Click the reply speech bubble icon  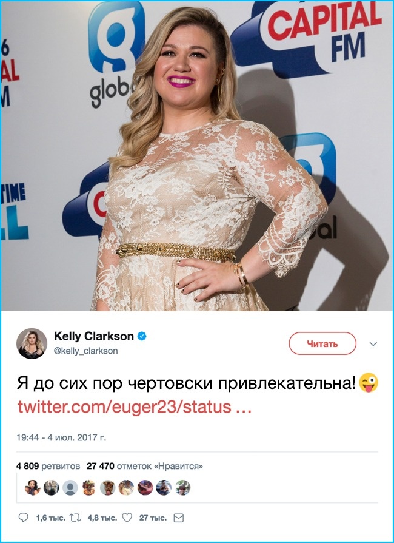[x=23, y=518]
